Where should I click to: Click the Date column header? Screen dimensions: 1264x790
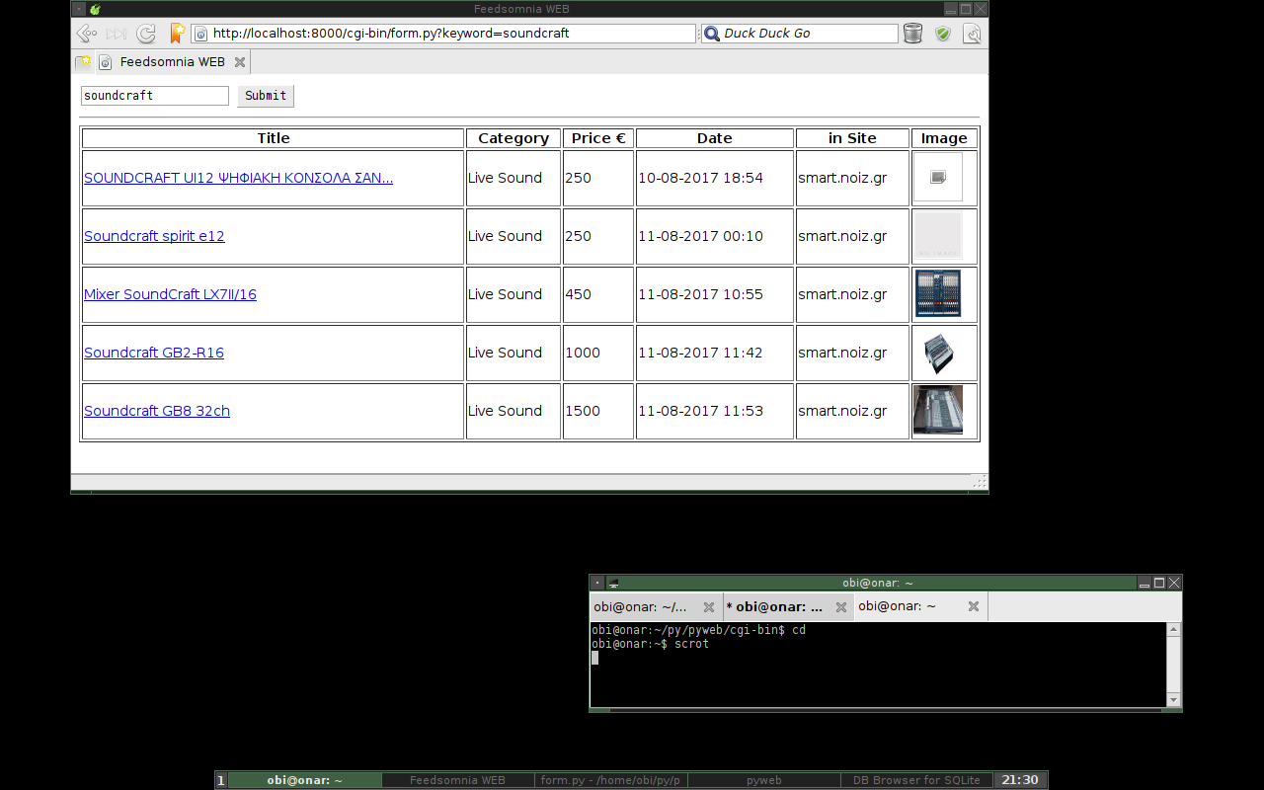(x=715, y=138)
